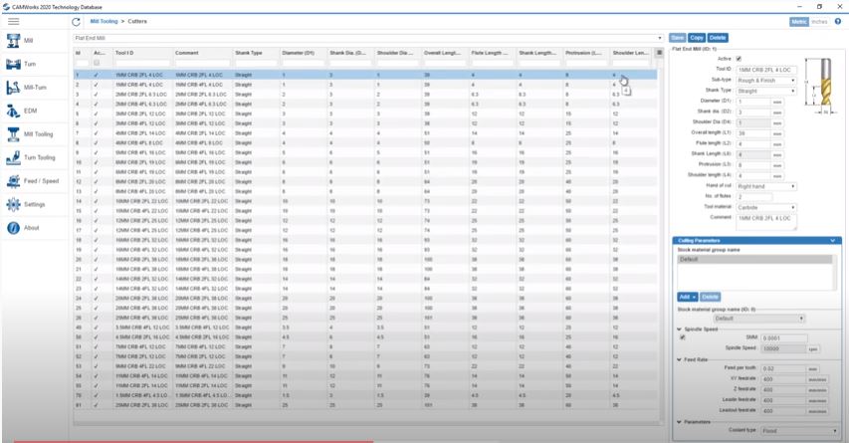
Task: Toggle active checkmark for row 2 tool
Action: coord(97,85)
